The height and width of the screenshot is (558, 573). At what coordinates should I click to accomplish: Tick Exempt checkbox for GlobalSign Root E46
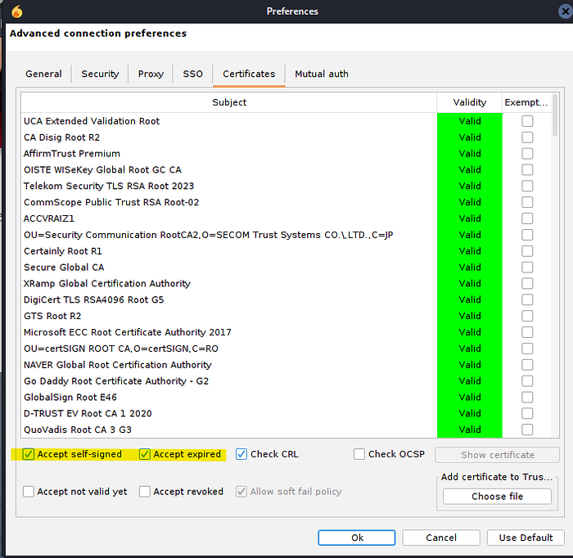click(x=527, y=397)
